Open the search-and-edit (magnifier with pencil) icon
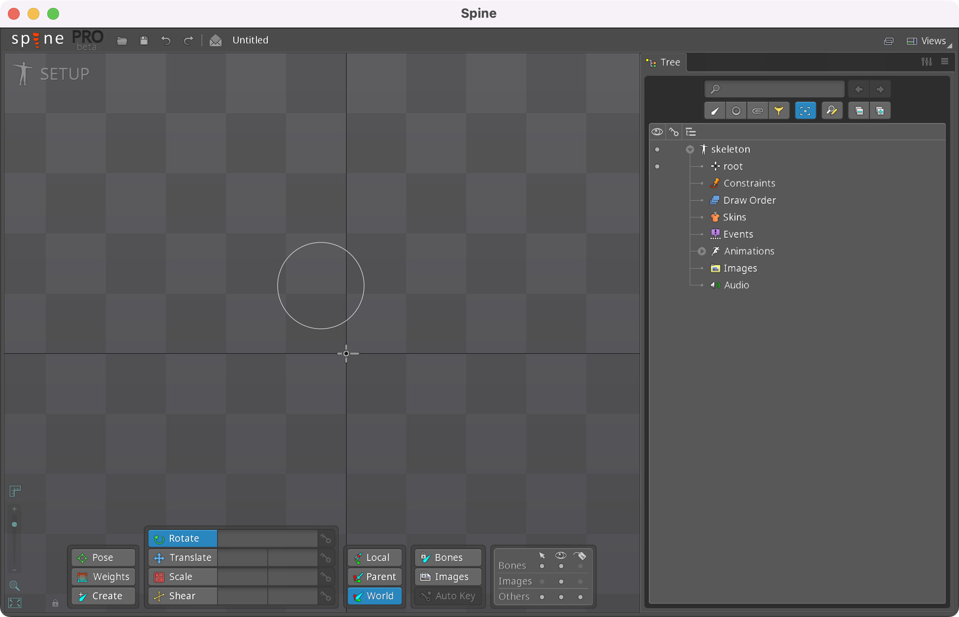959x617 pixels. [832, 110]
